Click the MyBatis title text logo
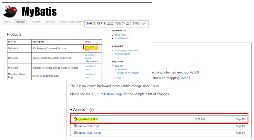The width and height of the screenshot is (254, 140). coord(39,12)
